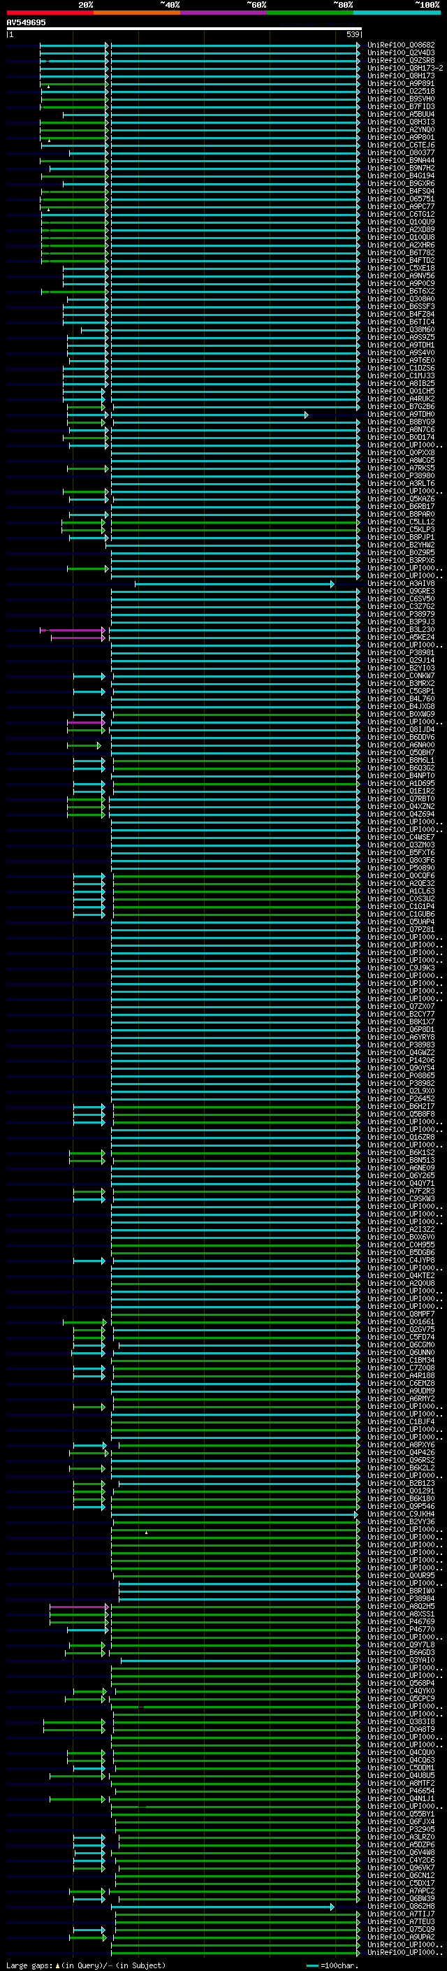This screenshot has width=447, height=1971.
Task: Click the purple ~60% identity legend segment
Action: 223,13
